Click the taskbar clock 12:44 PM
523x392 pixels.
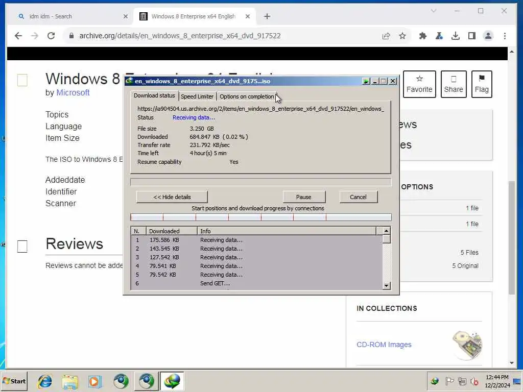click(497, 381)
